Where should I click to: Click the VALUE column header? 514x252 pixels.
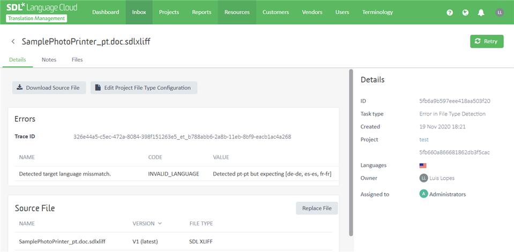[x=221, y=157]
